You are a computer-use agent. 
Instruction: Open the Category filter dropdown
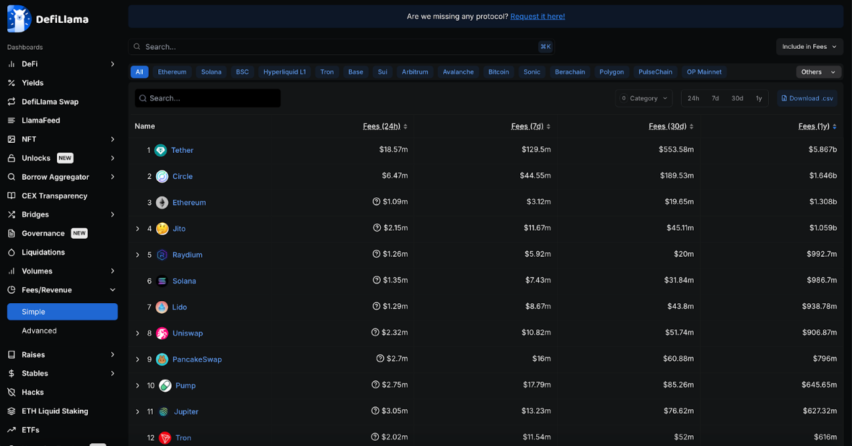[644, 99]
